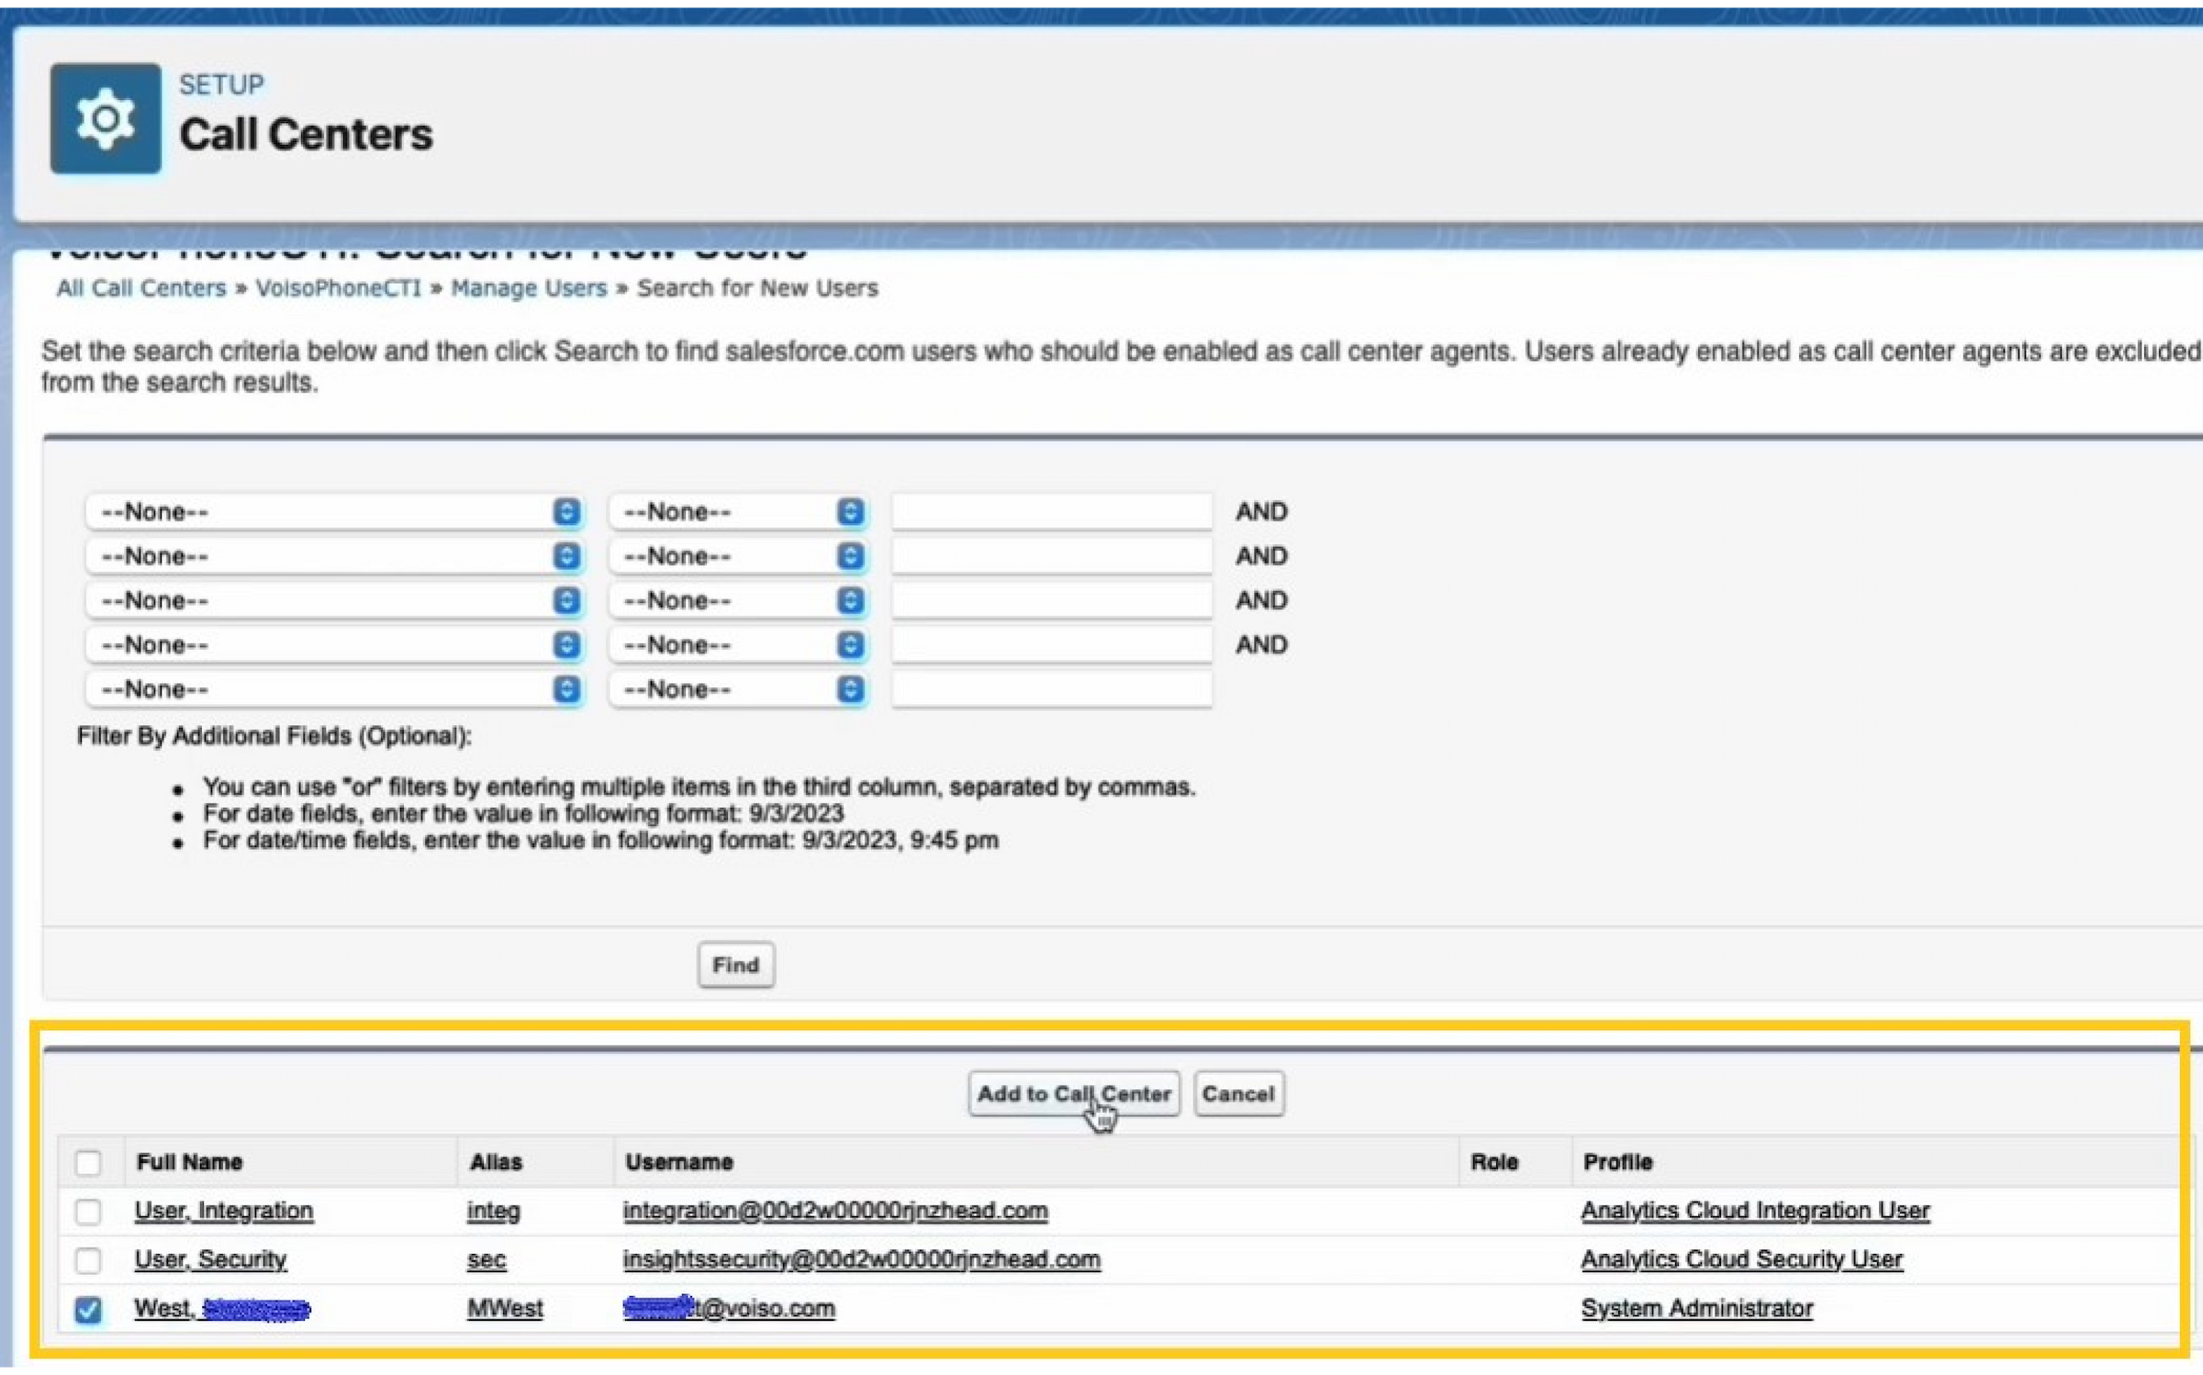
Task: Click the Cancel button to discard
Action: pos(1238,1093)
